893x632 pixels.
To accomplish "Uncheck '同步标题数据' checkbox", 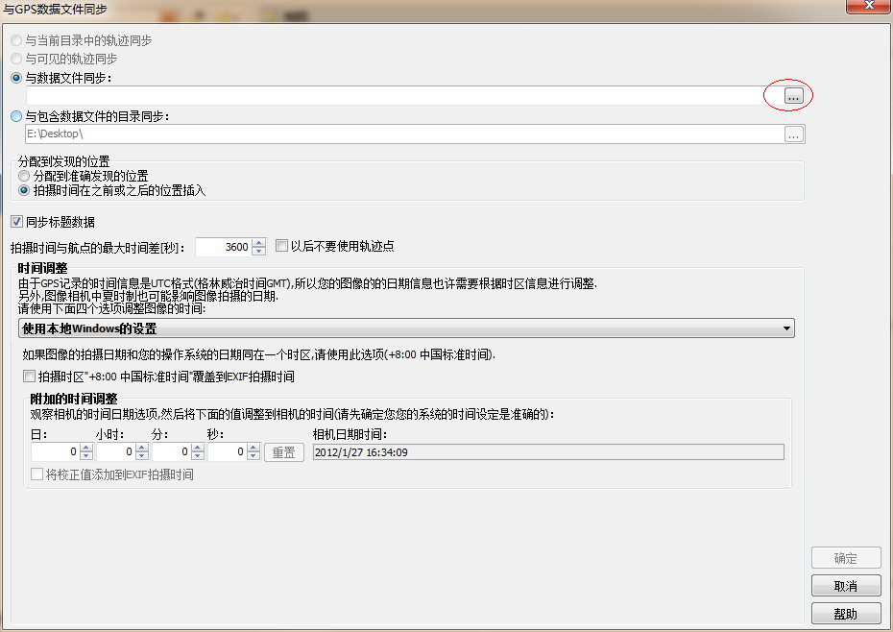I will pos(16,222).
